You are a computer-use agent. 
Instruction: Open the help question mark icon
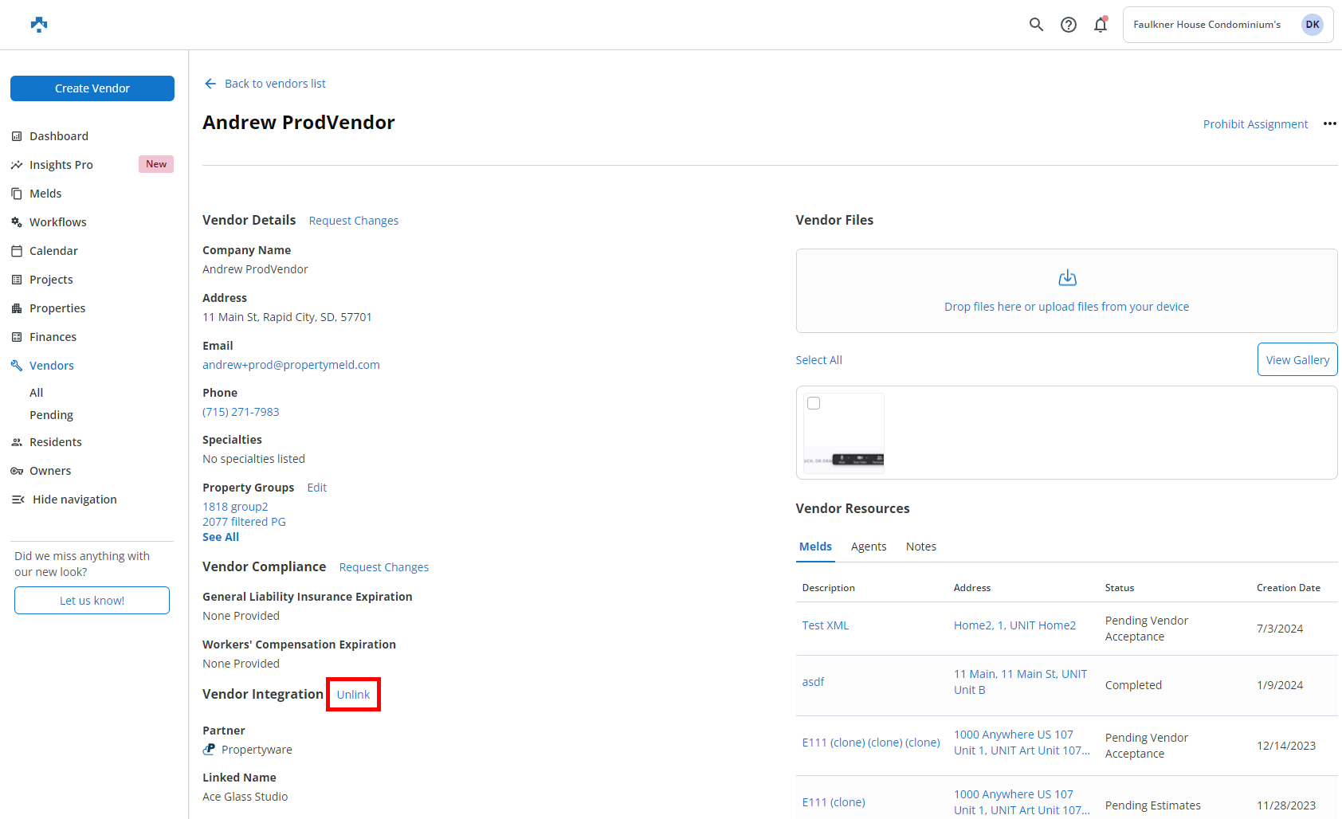[1069, 25]
